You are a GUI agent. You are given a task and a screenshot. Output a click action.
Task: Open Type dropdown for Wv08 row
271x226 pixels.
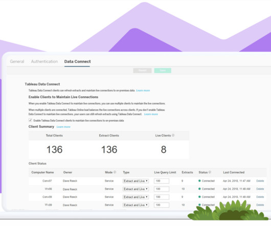point(135,189)
